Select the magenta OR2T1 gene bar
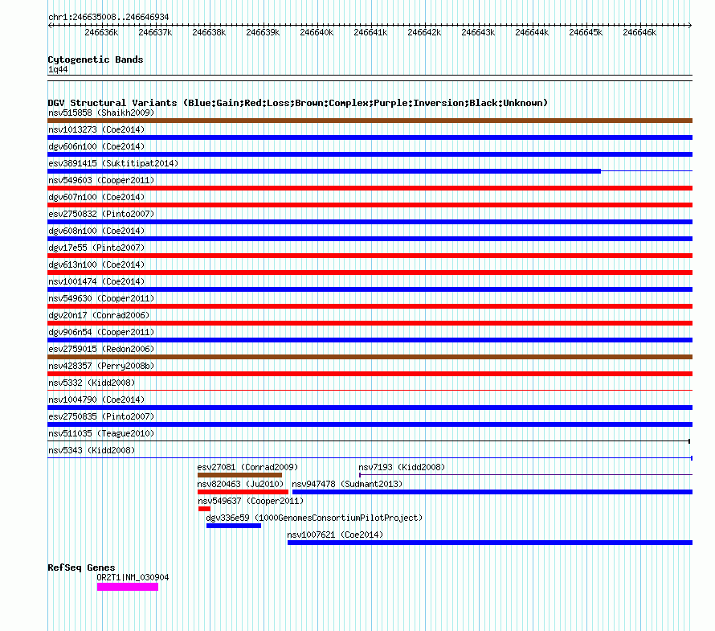 click(x=128, y=587)
